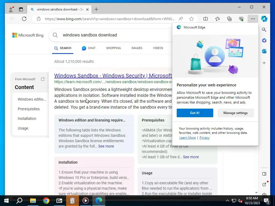Click Got it! button
275x206 pixels.
(x=195, y=113)
